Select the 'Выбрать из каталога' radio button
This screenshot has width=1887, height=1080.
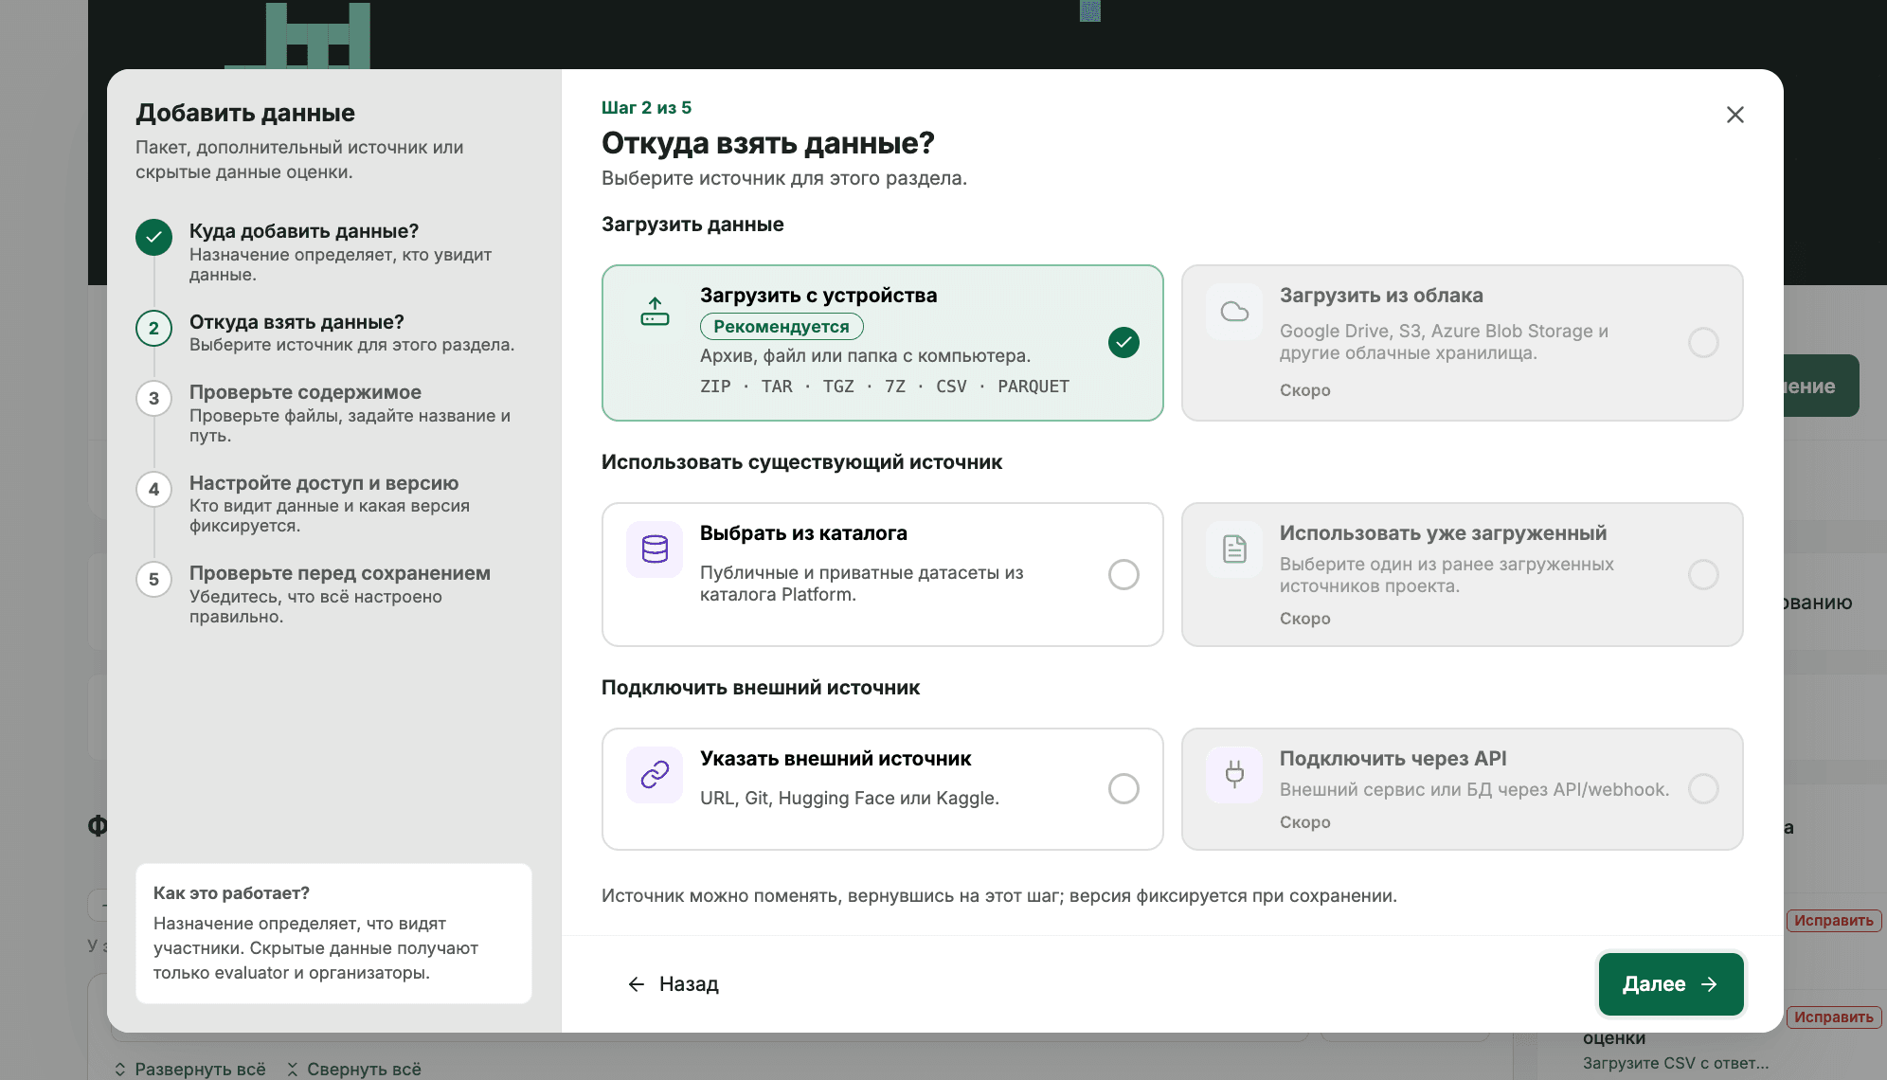point(1123,574)
